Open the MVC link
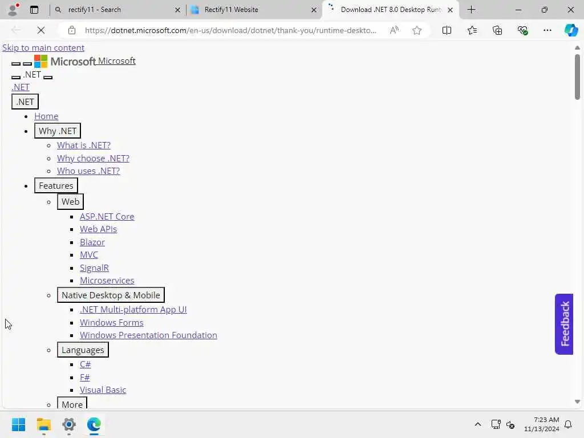 [x=89, y=255]
